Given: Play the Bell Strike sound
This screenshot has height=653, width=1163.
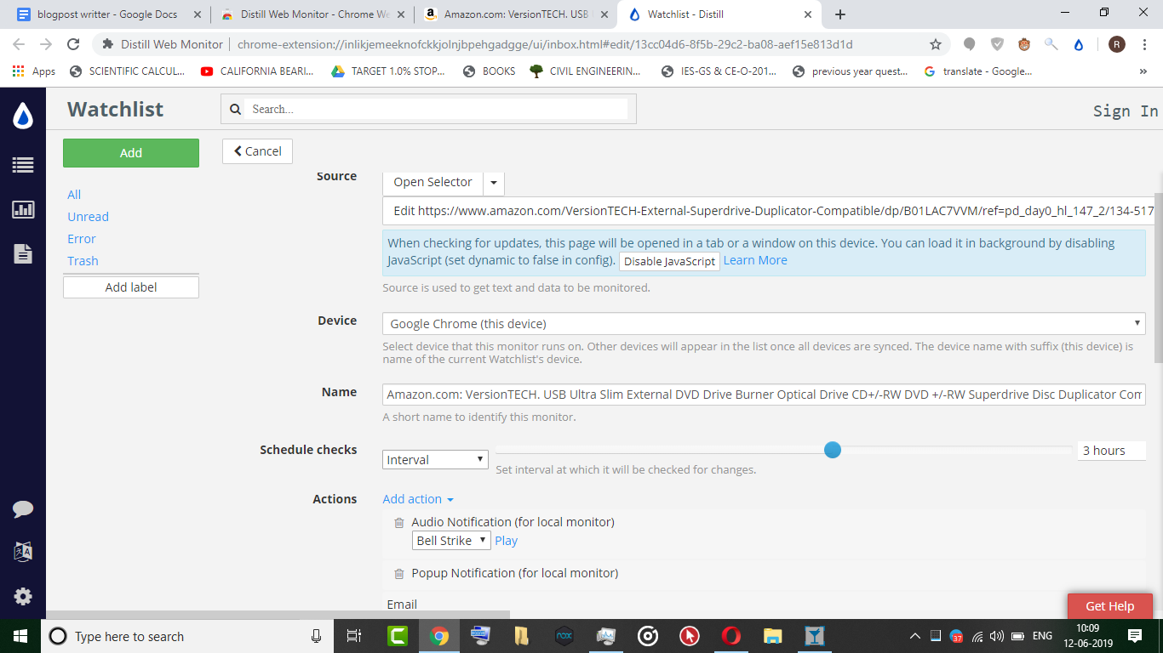Looking at the screenshot, I should point(506,541).
